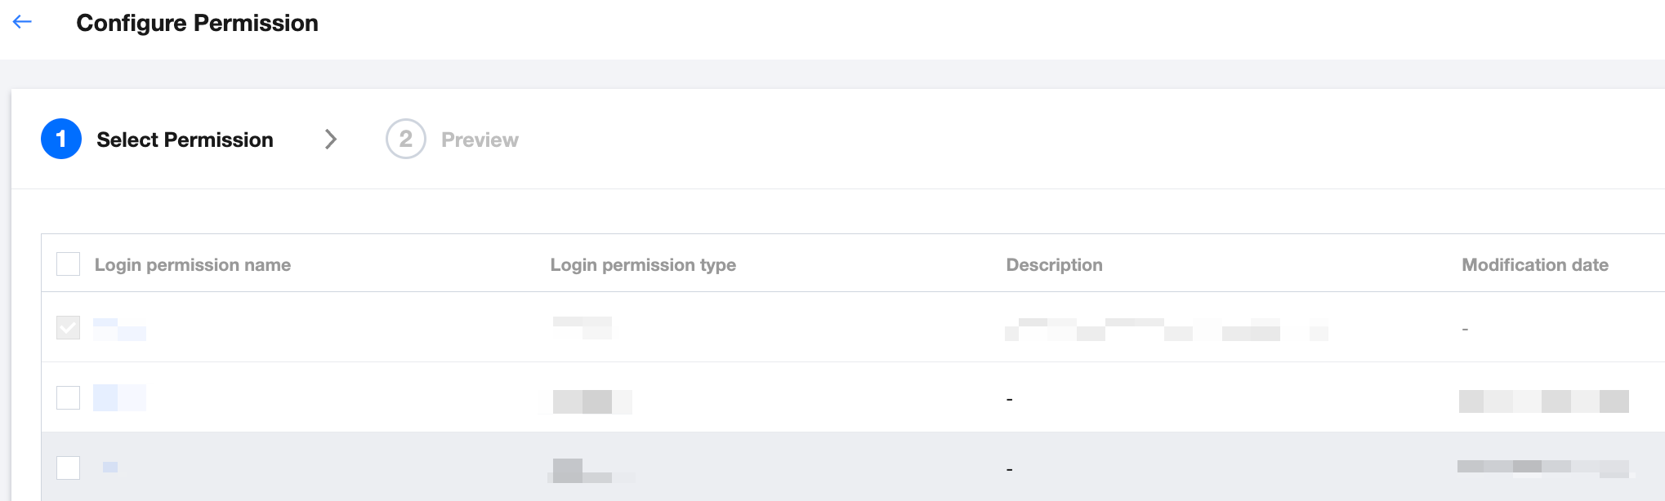
Task: Click the first row's description text
Action: click(x=1166, y=329)
